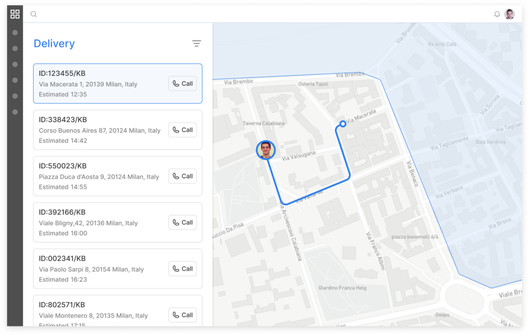Select delivery card ID:392166/KB
The height and width of the screenshot is (335, 529).
click(x=118, y=223)
